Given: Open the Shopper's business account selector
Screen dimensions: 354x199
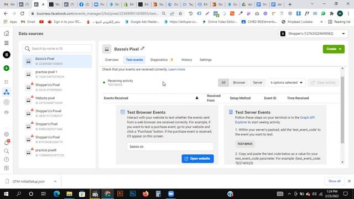Looking at the screenshot, I should coord(313,34).
